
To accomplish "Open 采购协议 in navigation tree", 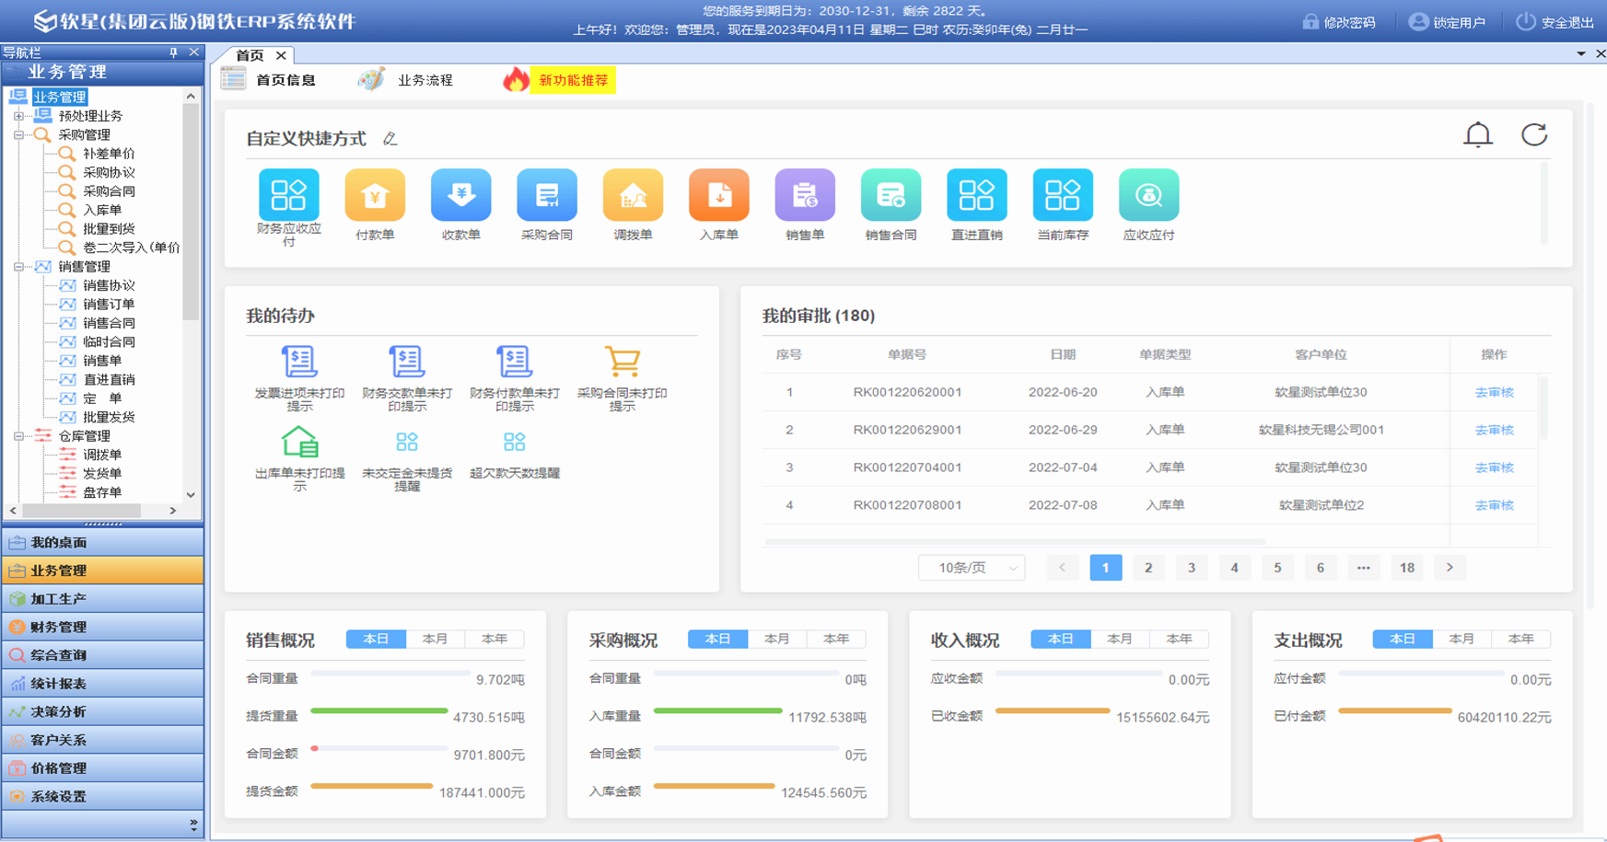I will (109, 173).
